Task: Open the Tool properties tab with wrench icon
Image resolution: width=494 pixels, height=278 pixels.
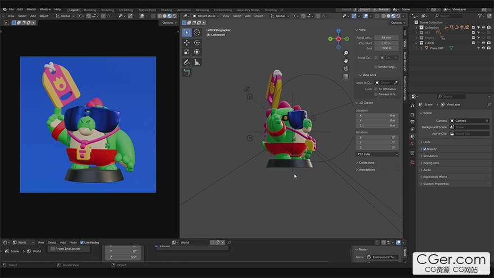Action: tap(413, 106)
